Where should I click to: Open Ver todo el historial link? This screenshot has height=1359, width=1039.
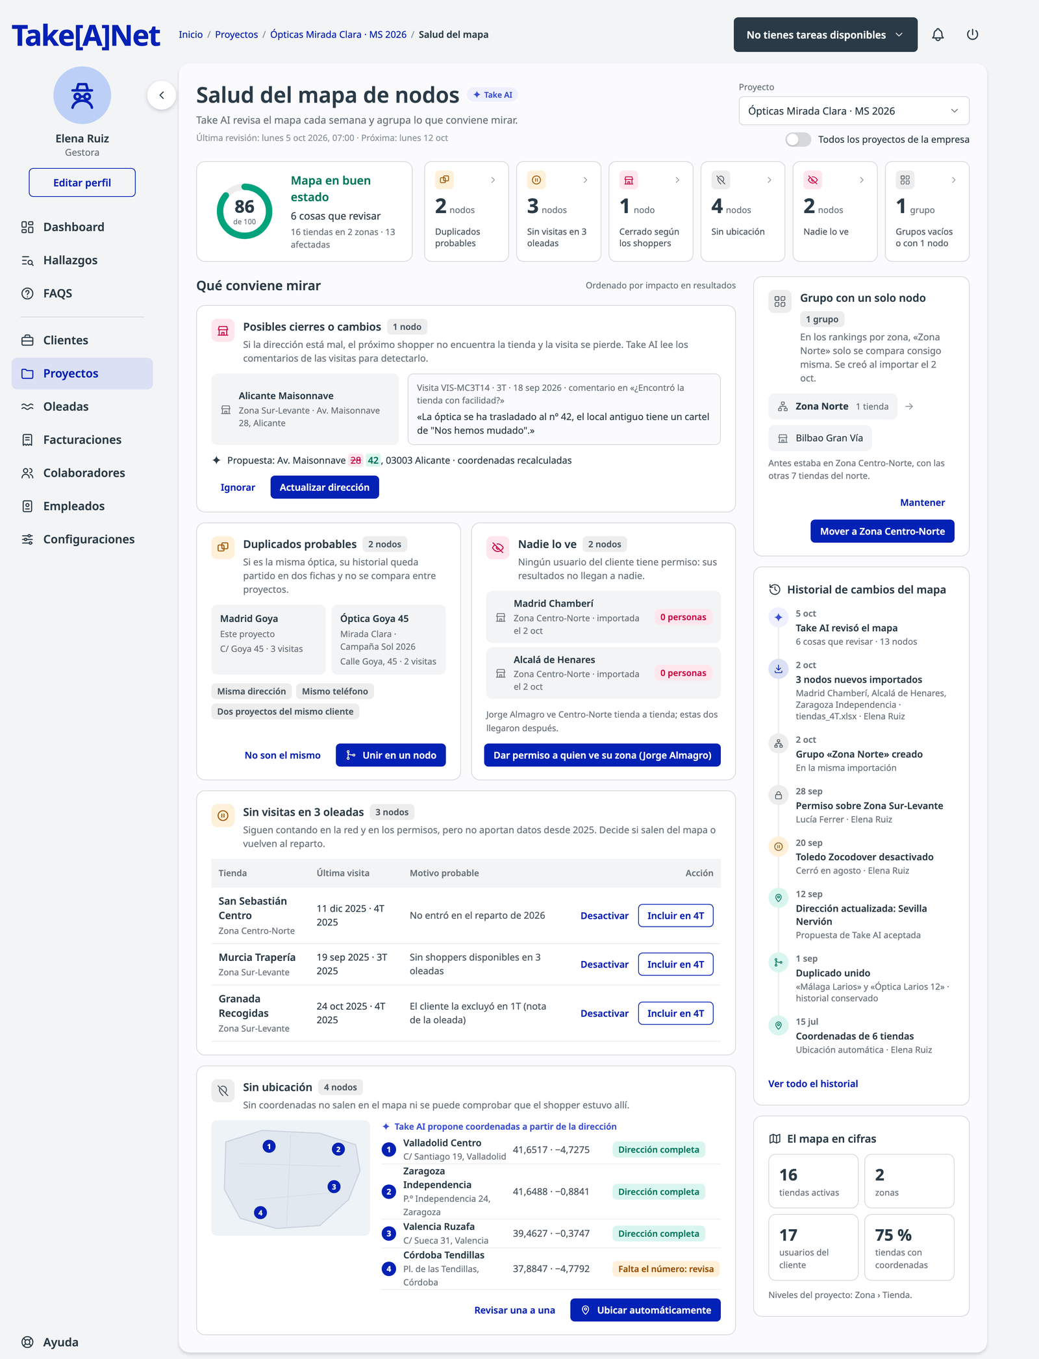pyautogui.click(x=813, y=1084)
